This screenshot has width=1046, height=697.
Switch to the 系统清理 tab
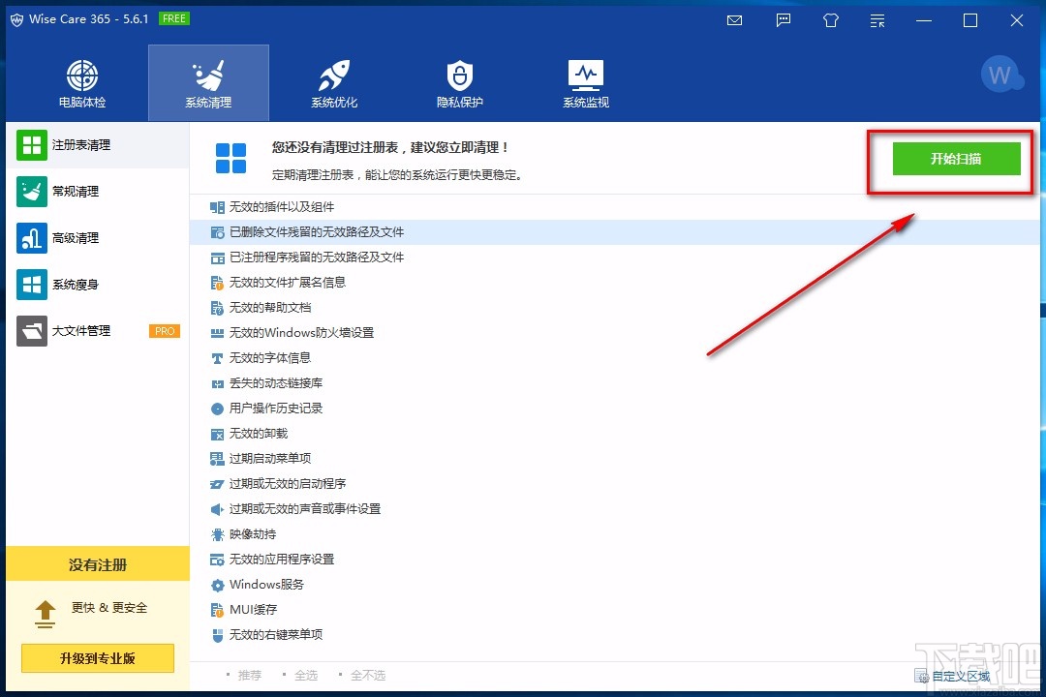(208, 83)
